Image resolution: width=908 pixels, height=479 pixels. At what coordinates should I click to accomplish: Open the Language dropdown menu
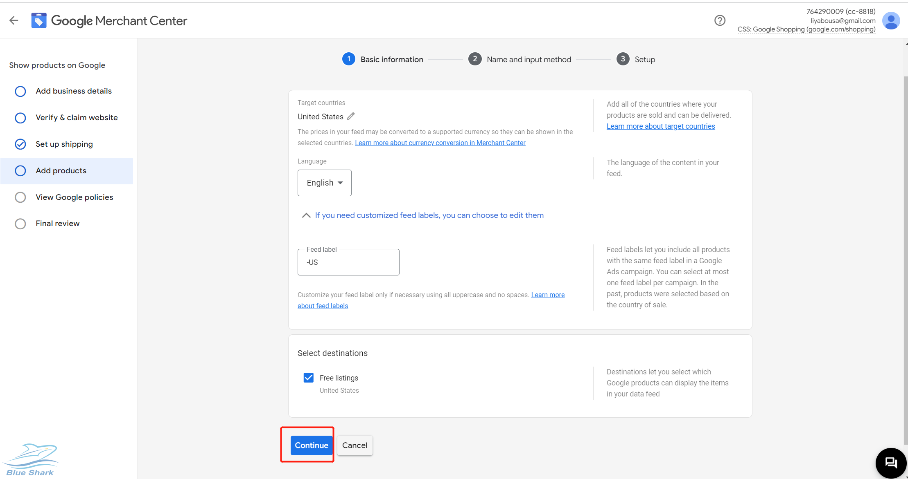pyautogui.click(x=324, y=182)
